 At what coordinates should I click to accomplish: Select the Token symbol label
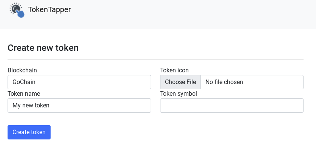click(x=179, y=94)
